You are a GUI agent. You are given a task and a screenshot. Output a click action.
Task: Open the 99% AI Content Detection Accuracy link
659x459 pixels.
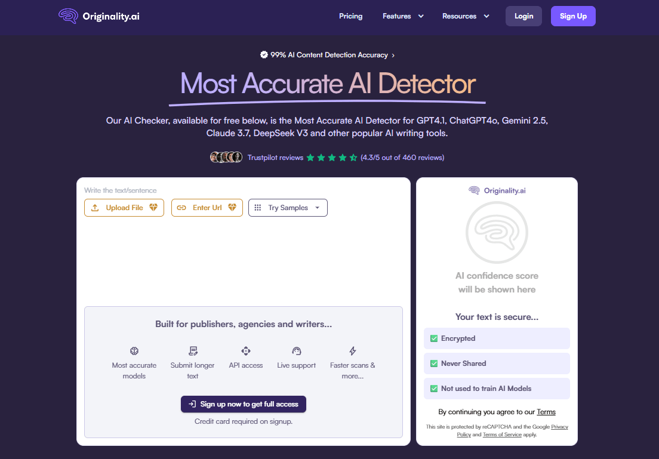click(x=329, y=55)
